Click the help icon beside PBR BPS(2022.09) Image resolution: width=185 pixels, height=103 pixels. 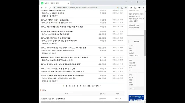coord(143,19)
